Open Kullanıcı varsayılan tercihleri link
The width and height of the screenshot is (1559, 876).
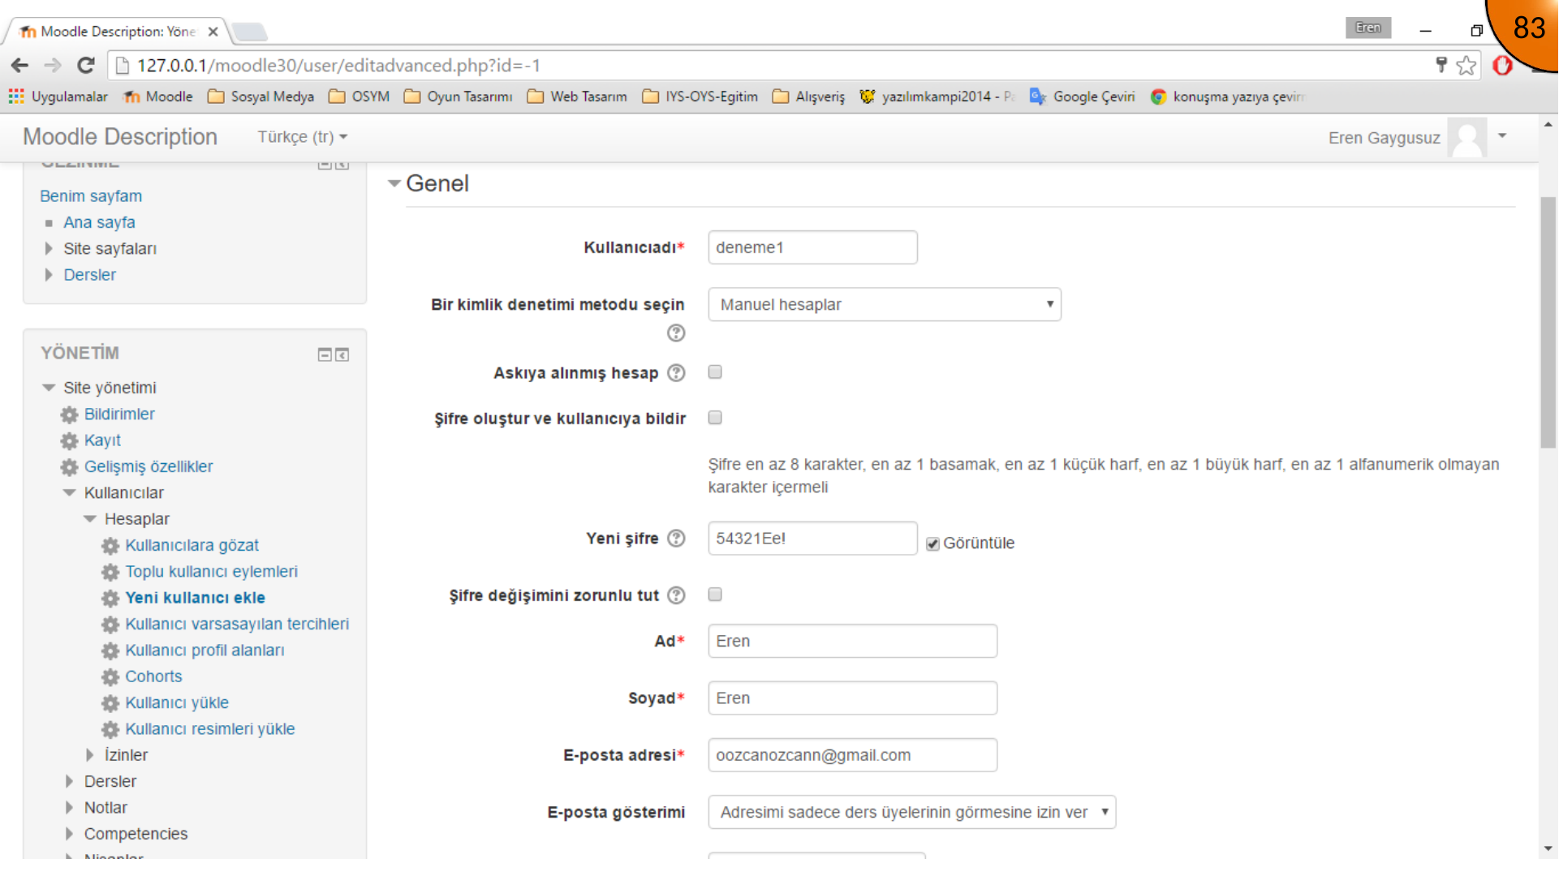pos(237,625)
